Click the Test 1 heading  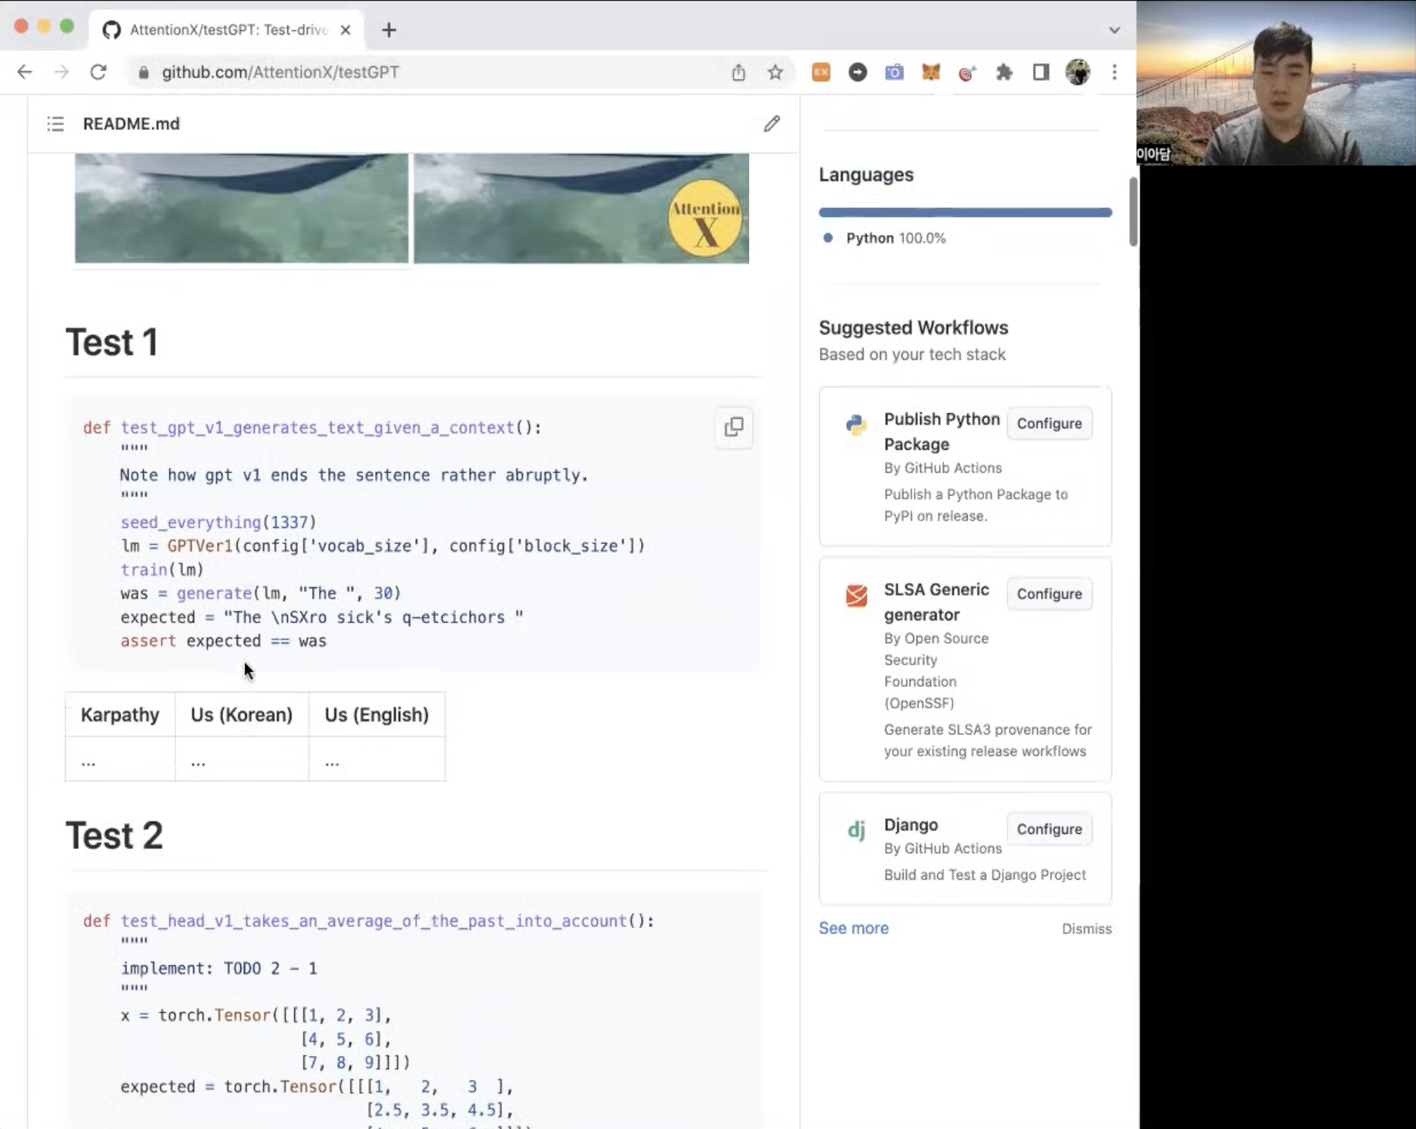(112, 342)
